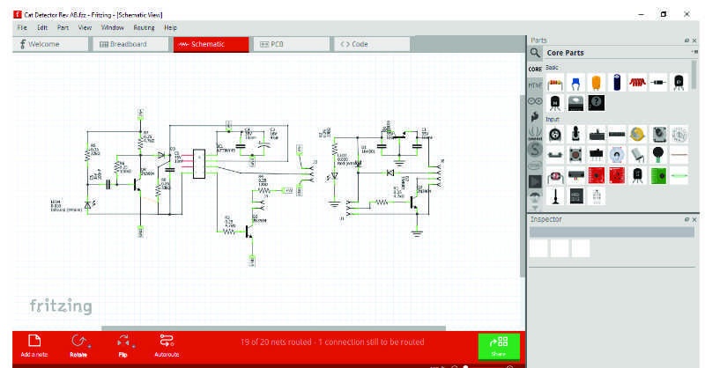The image size is (705, 368).
Task: Select the CORE parts bin tab
Action: (x=535, y=70)
